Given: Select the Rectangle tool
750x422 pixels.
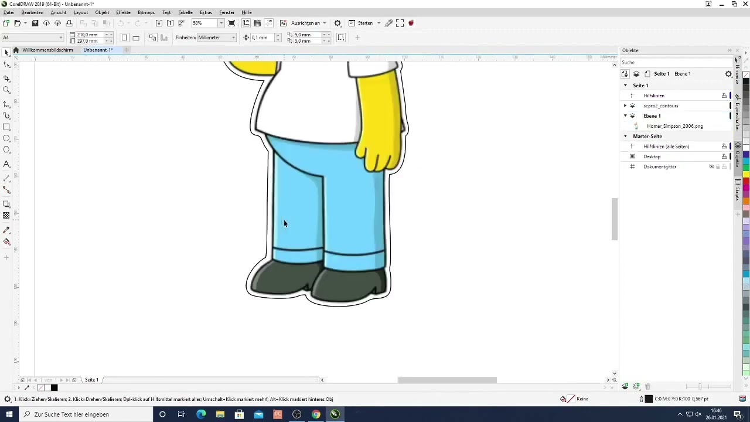Looking at the screenshot, I should 6,127.
